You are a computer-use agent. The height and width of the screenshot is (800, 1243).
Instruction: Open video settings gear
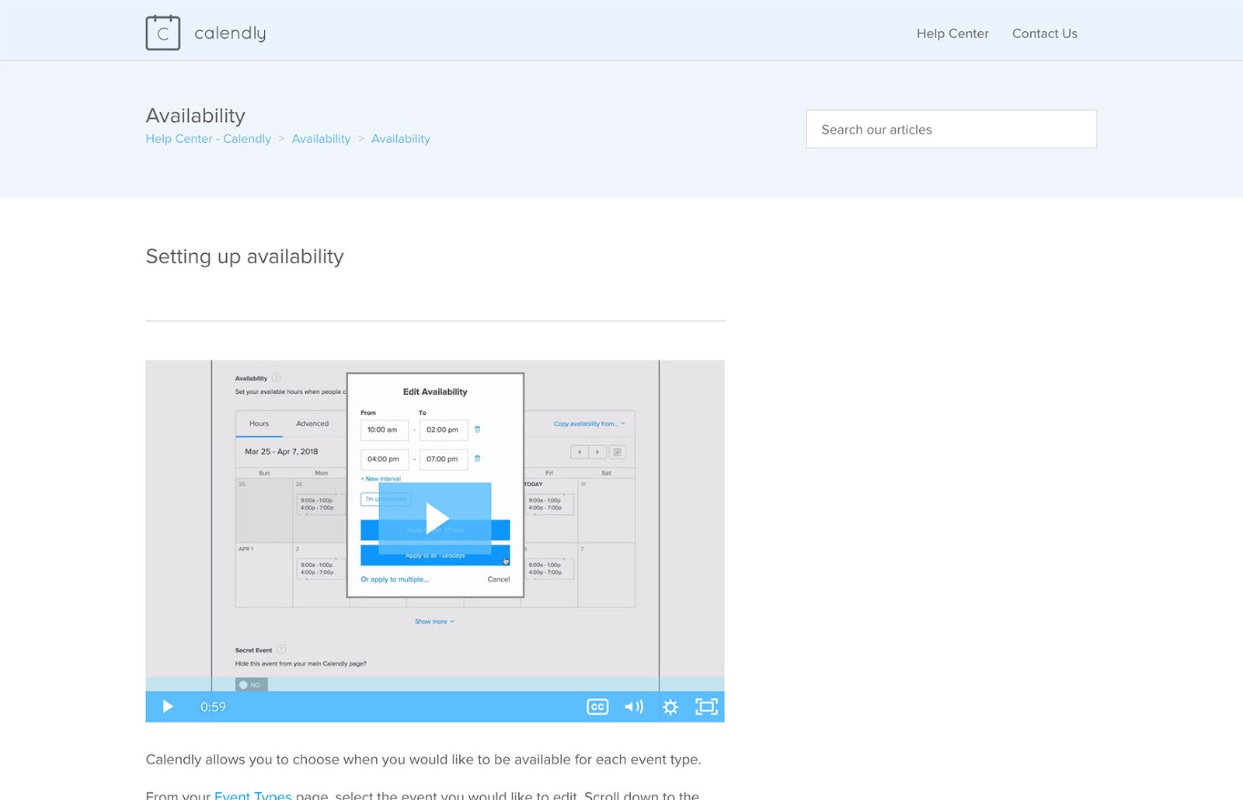[x=670, y=707]
